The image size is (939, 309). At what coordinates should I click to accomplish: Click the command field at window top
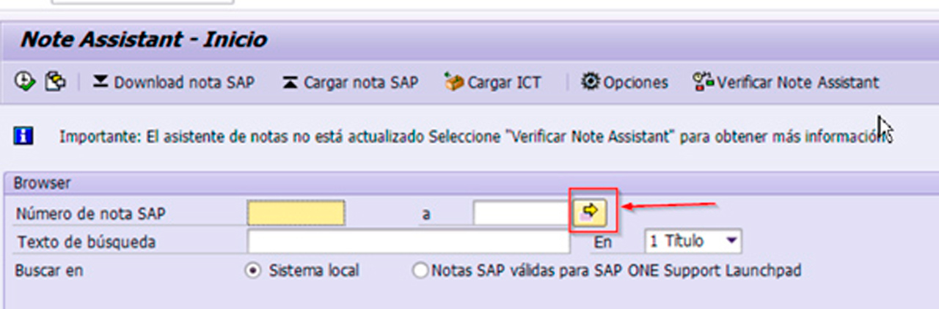tap(143, 2)
